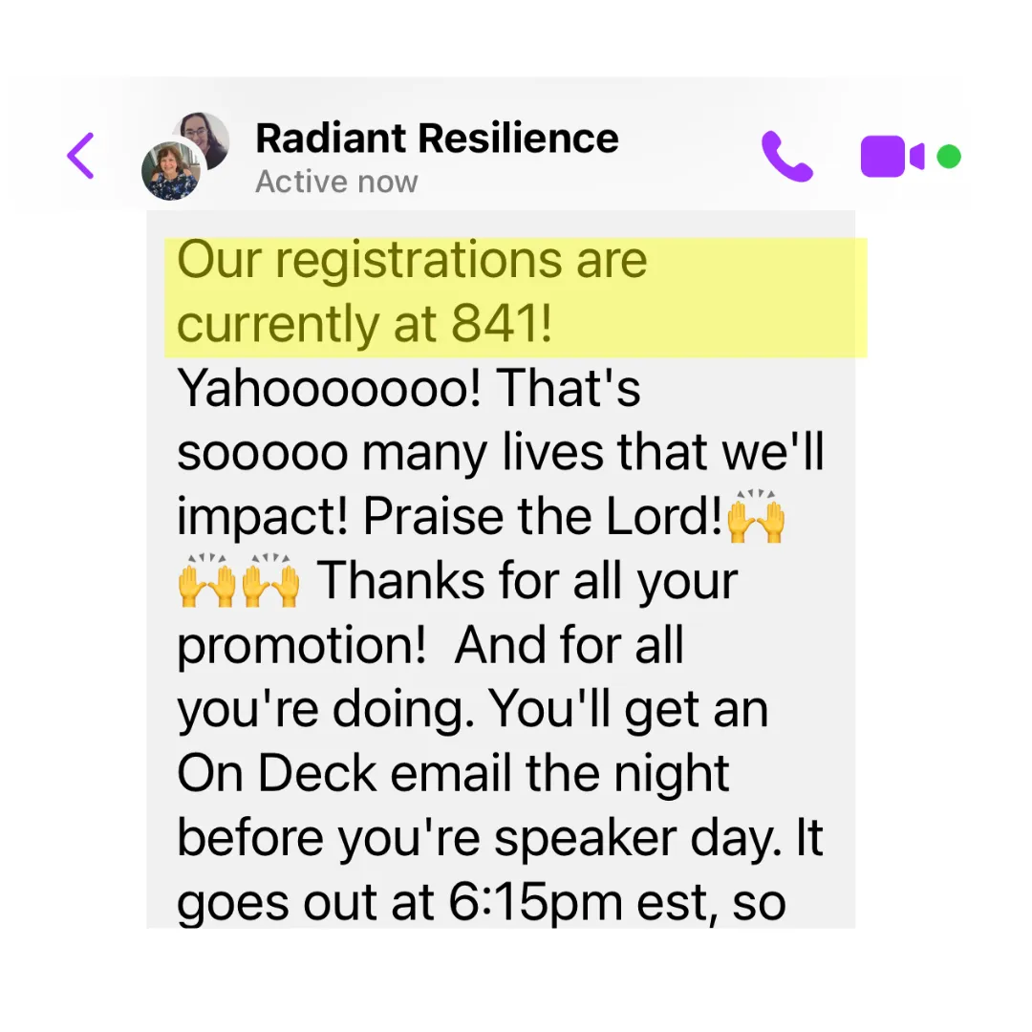Click the first raised hands emoji before 'Thanks'

pos(206,581)
